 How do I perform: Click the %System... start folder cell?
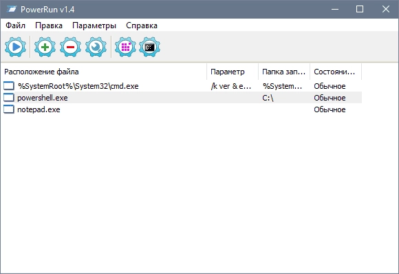tap(283, 86)
